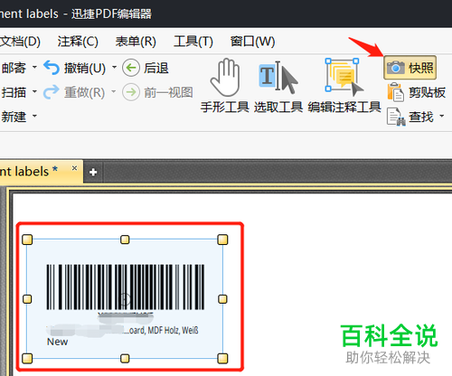Click the 后退 back arrow icon
Image resolution: width=452 pixels, height=376 pixels.
tap(131, 68)
